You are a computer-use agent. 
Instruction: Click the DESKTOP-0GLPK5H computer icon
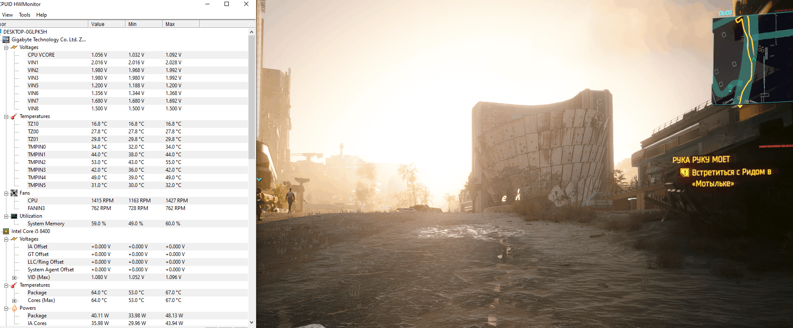(0, 32)
